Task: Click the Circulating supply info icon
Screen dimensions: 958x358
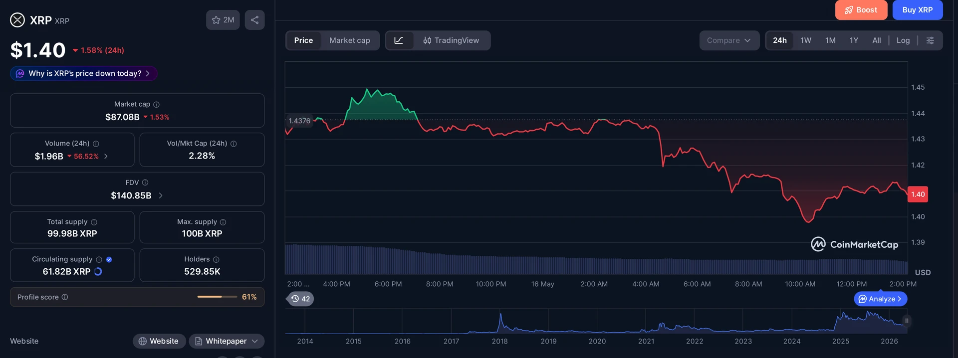Action: [x=99, y=259]
